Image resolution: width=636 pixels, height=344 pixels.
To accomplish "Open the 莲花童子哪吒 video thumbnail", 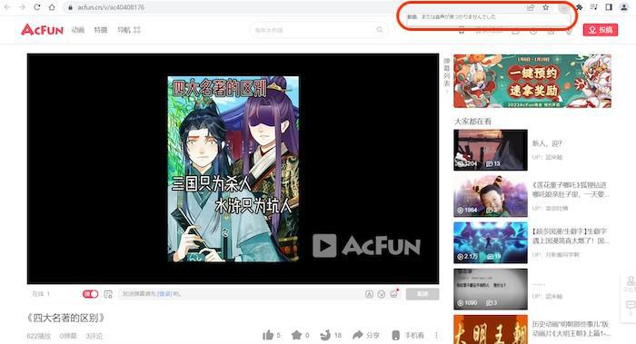I will pyautogui.click(x=491, y=196).
